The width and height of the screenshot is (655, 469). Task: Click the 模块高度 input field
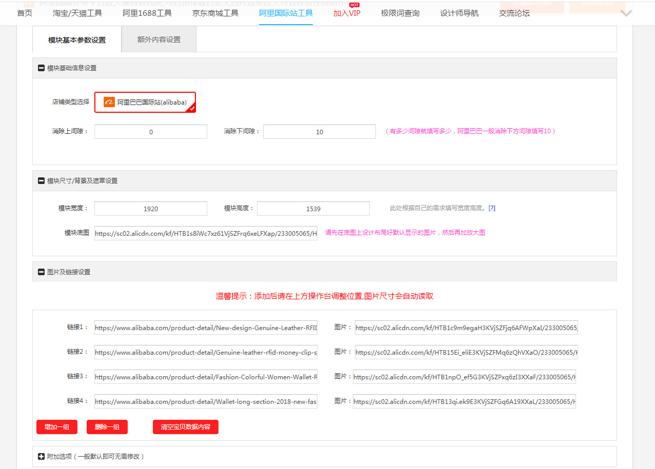pyautogui.click(x=313, y=209)
